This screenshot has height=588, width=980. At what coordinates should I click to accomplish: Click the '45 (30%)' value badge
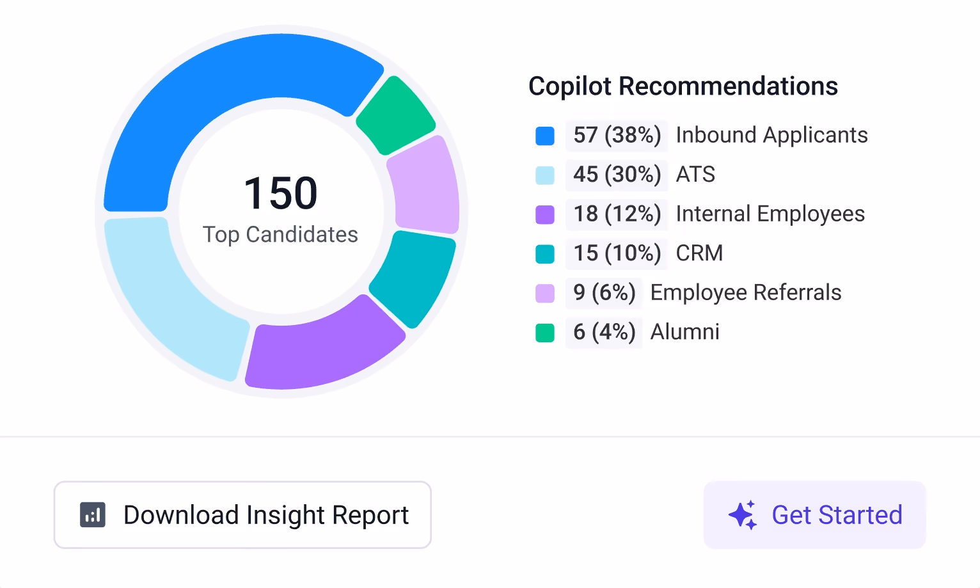coord(617,175)
